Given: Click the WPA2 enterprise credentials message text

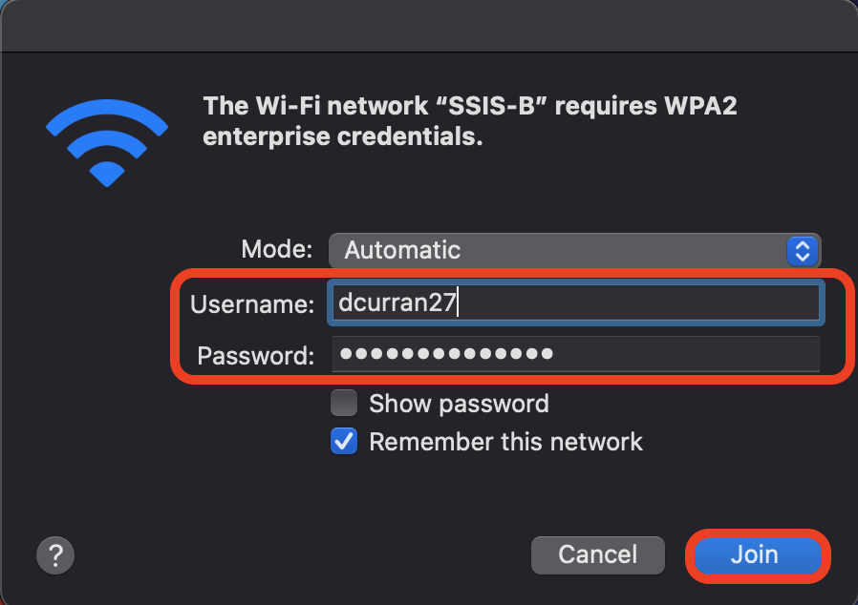Looking at the screenshot, I should coord(469,121).
